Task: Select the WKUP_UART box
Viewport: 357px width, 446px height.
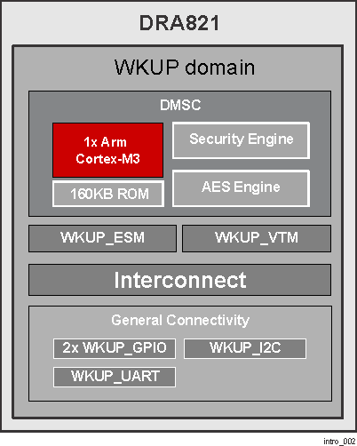Action: coord(115,377)
